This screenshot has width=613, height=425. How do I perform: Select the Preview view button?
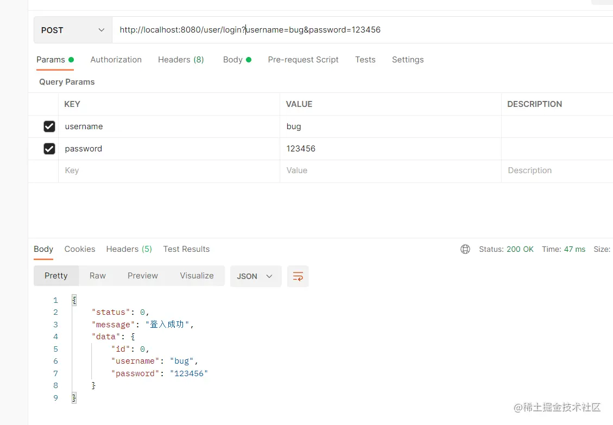(143, 276)
